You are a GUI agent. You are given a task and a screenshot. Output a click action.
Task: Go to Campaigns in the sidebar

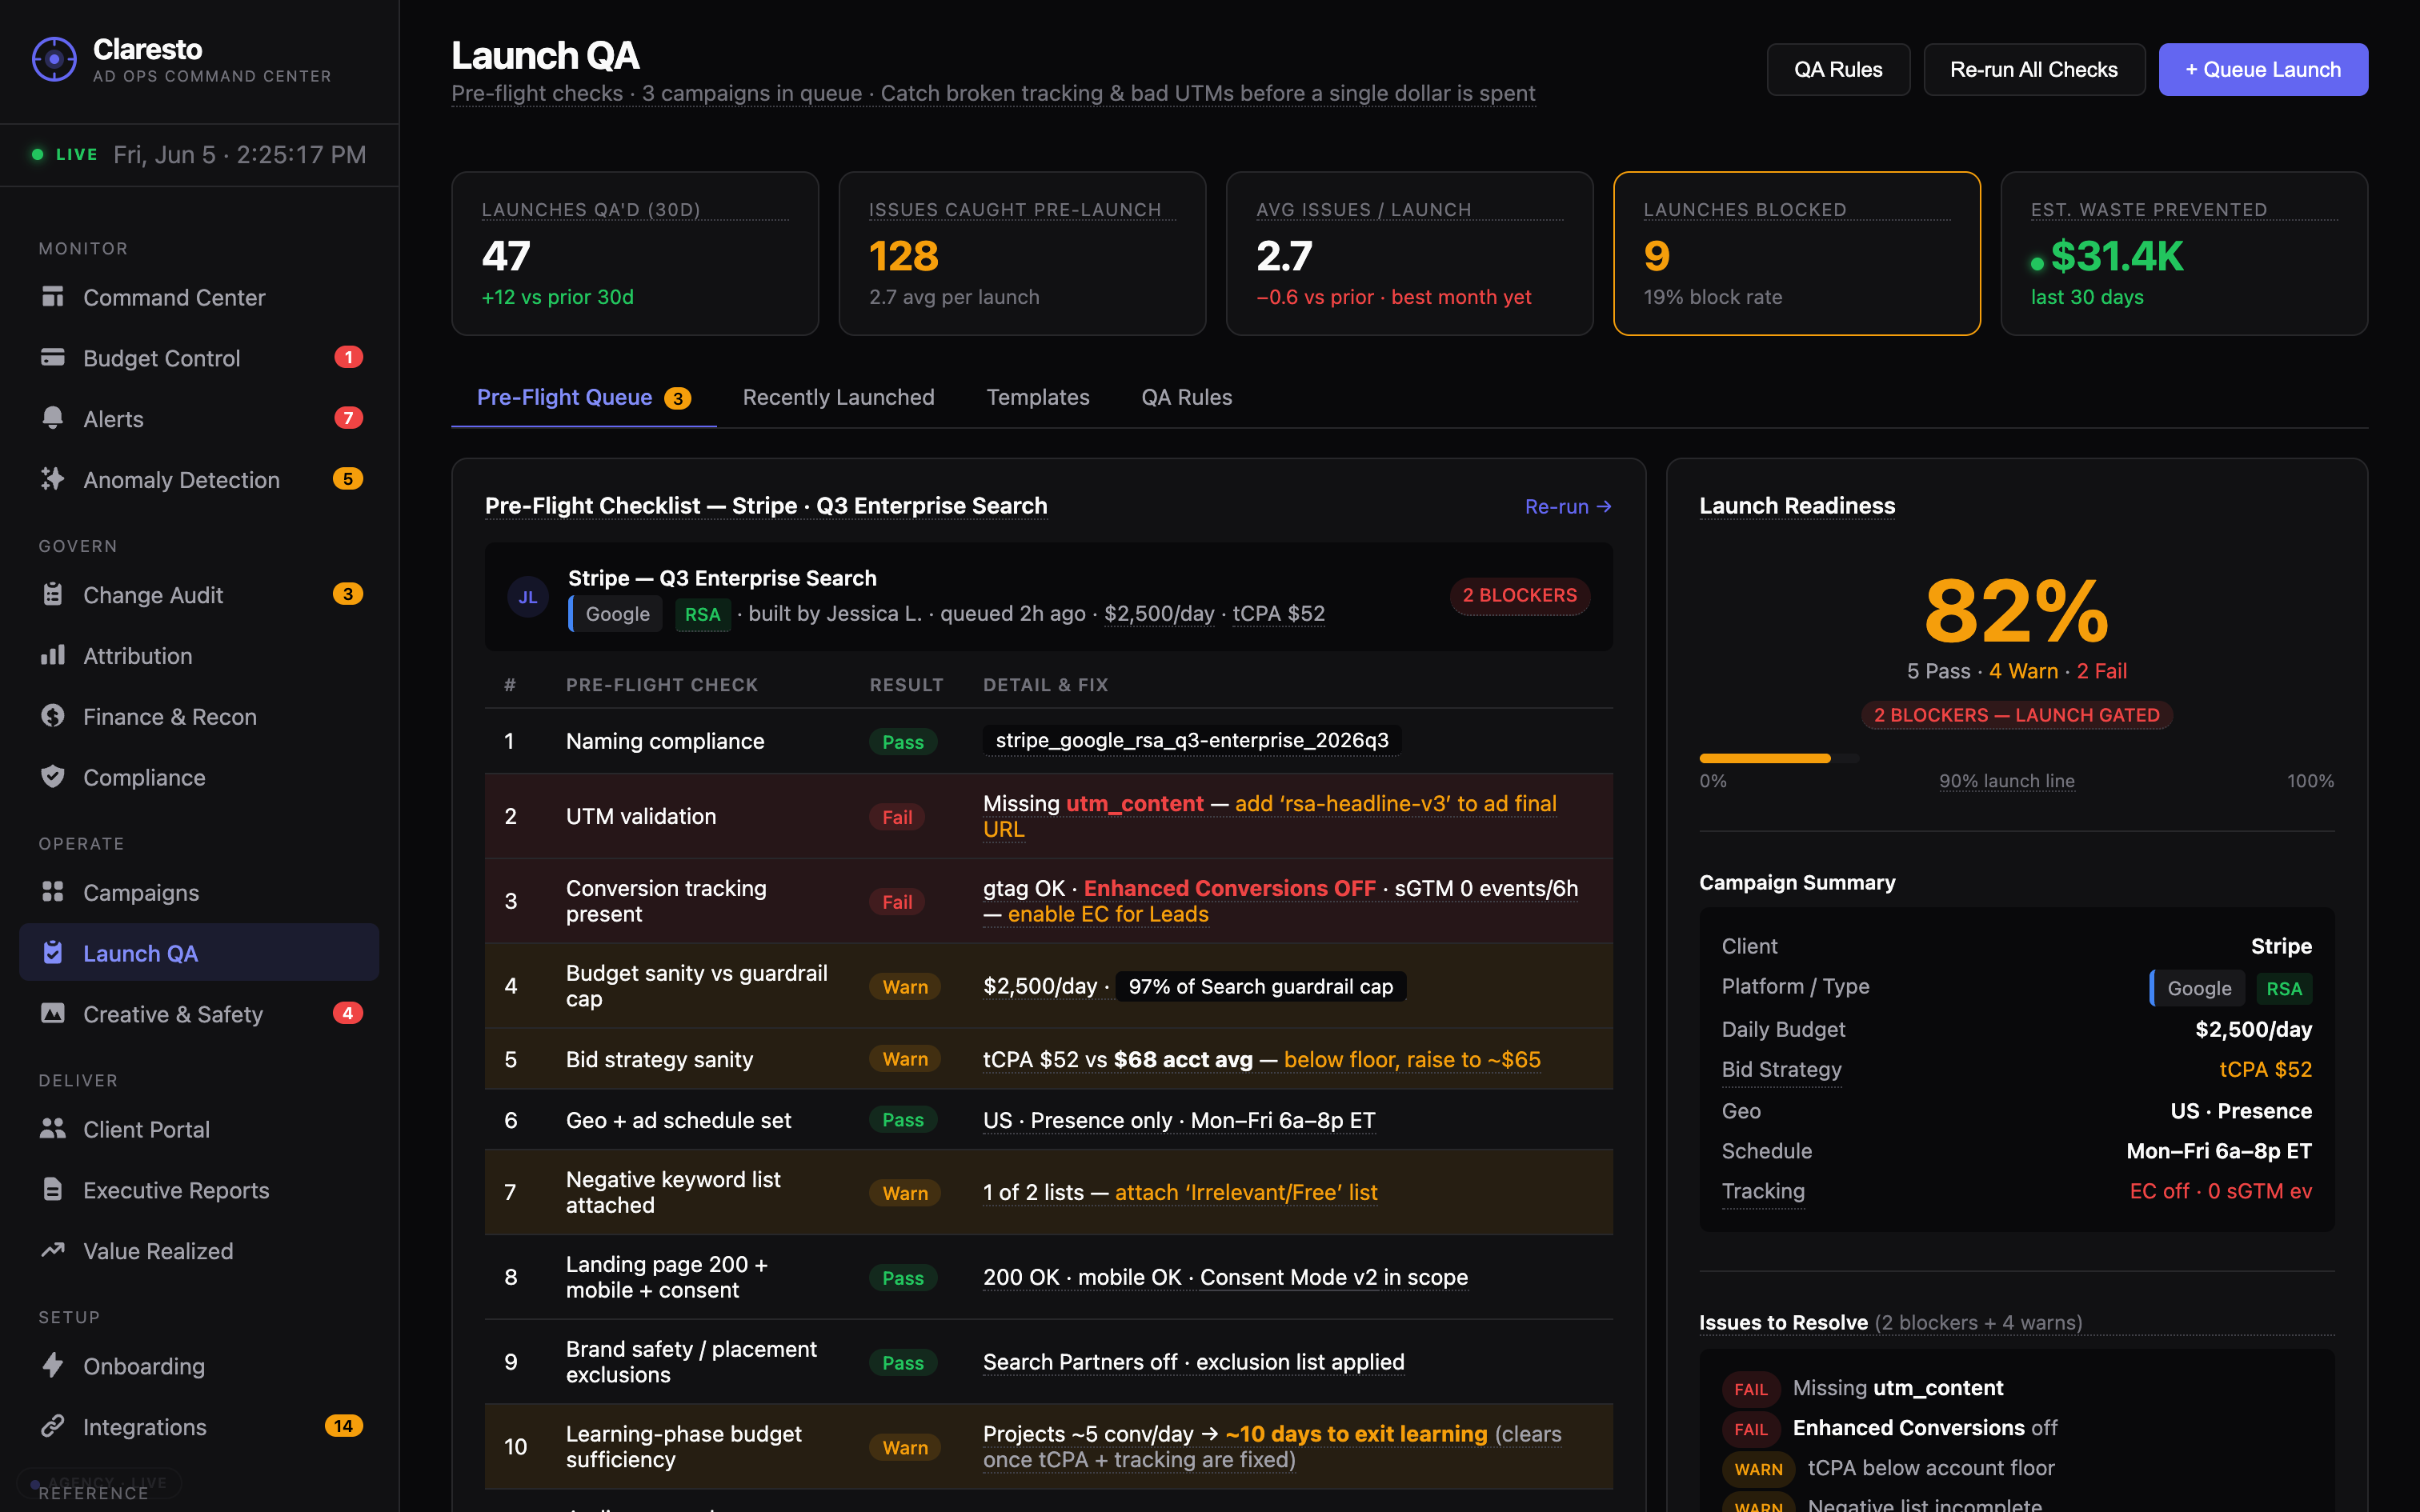(199, 892)
